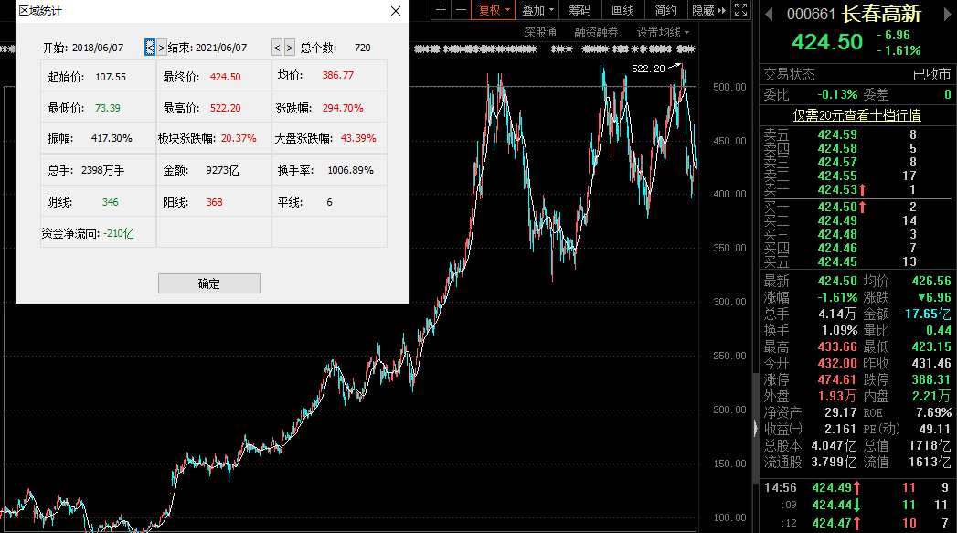Screen dimensions: 957x533
Task: Move start date forward one step
Action: (x=162, y=48)
